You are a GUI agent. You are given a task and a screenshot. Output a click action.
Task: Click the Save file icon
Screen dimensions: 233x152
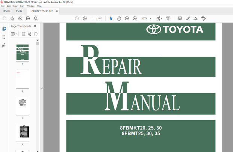[5, 18]
